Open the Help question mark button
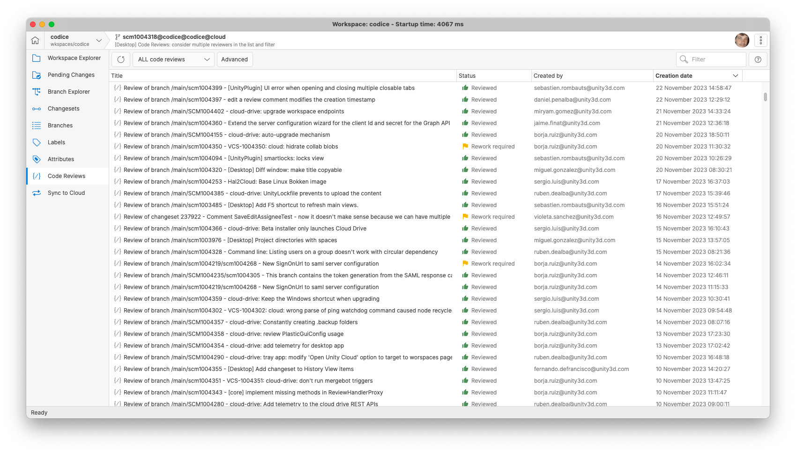796x453 pixels. click(758, 59)
